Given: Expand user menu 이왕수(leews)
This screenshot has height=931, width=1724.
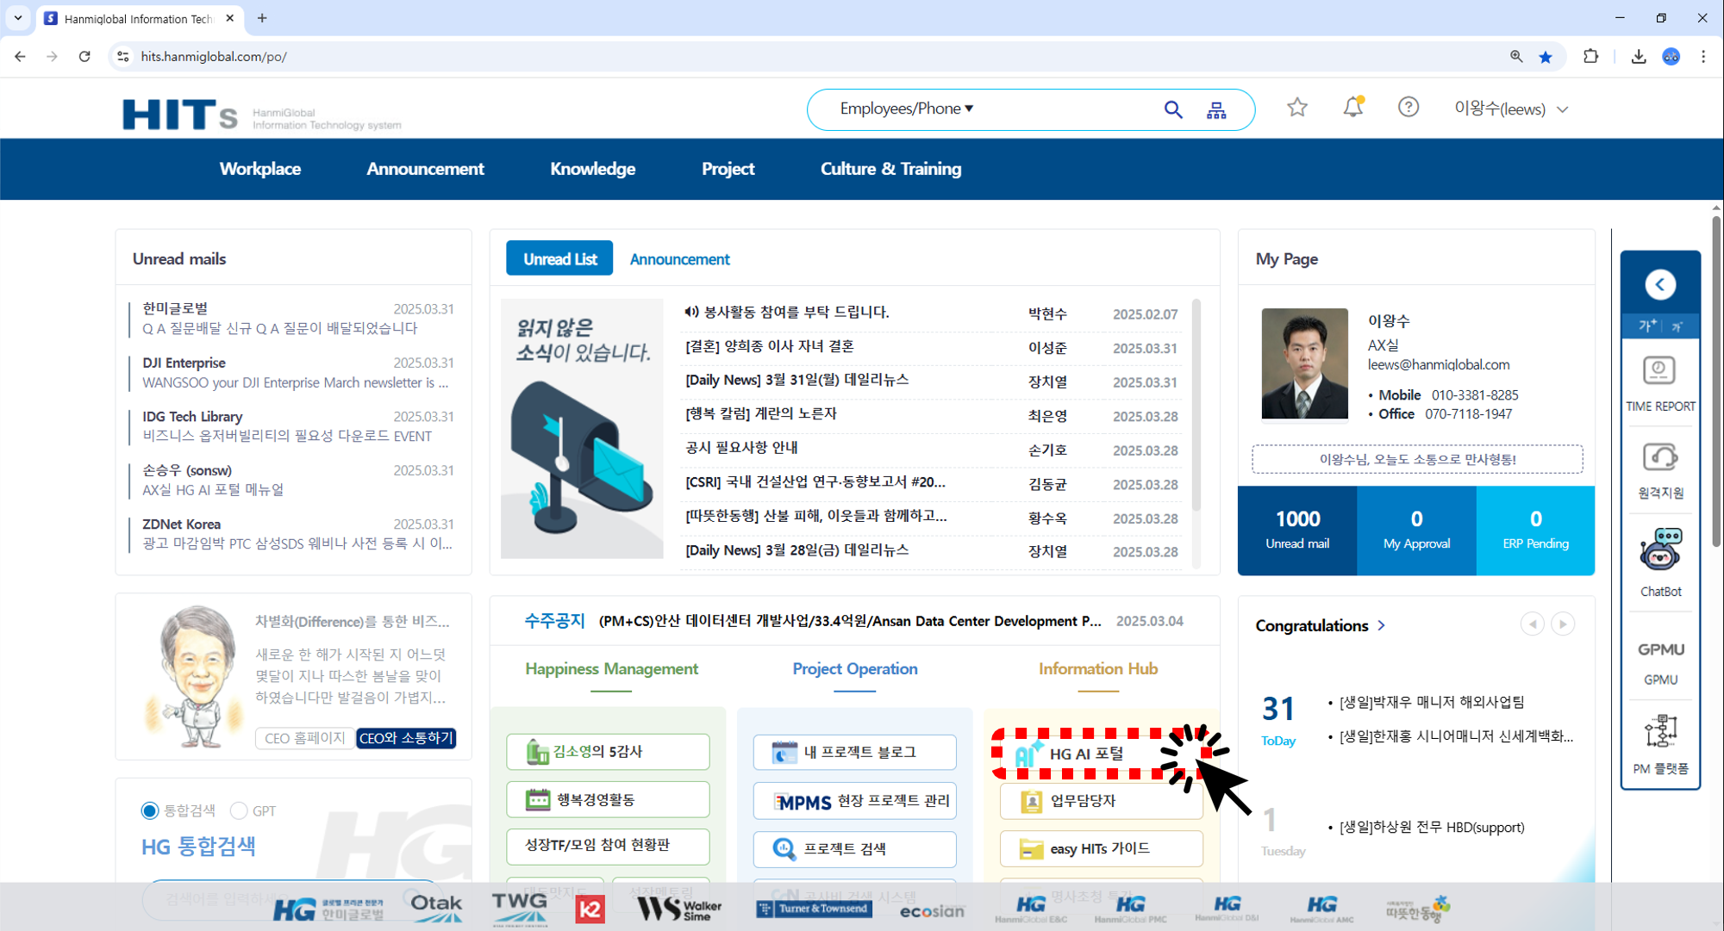Looking at the screenshot, I should click(1511, 109).
